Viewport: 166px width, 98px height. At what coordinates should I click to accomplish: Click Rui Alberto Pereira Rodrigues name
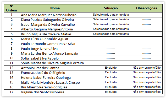[44, 87]
